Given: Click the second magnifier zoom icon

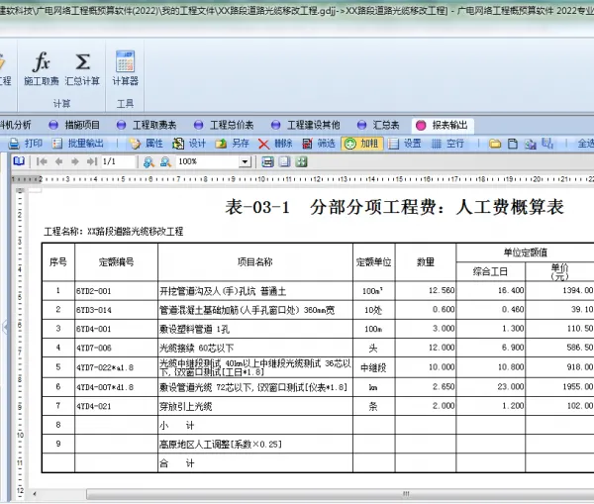Looking at the screenshot, I should 165,162.
